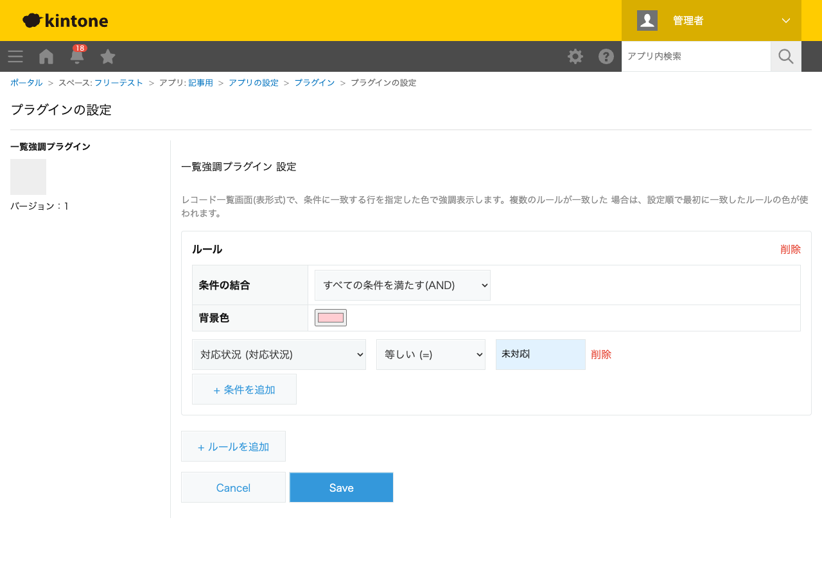Click the ルール section heading

click(x=207, y=249)
